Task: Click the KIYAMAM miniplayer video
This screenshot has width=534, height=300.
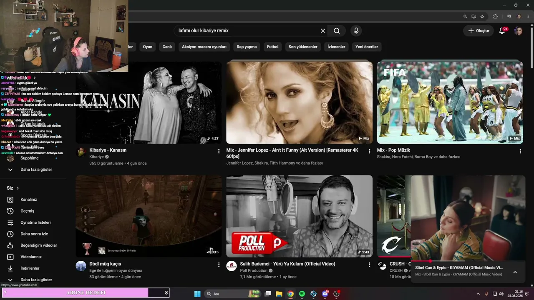Action: click(x=468, y=218)
